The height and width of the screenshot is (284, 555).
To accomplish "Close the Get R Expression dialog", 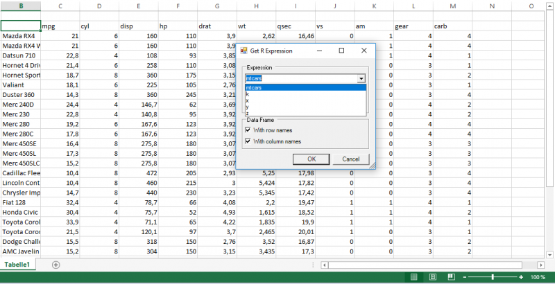I will coord(364,51).
